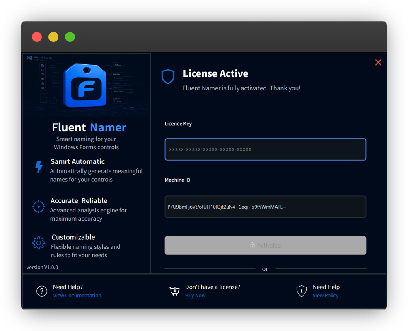The height and width of the screenshot is (331, 408).
Task: Click the Visual Studio logo in banner
Action: [29, 58]
